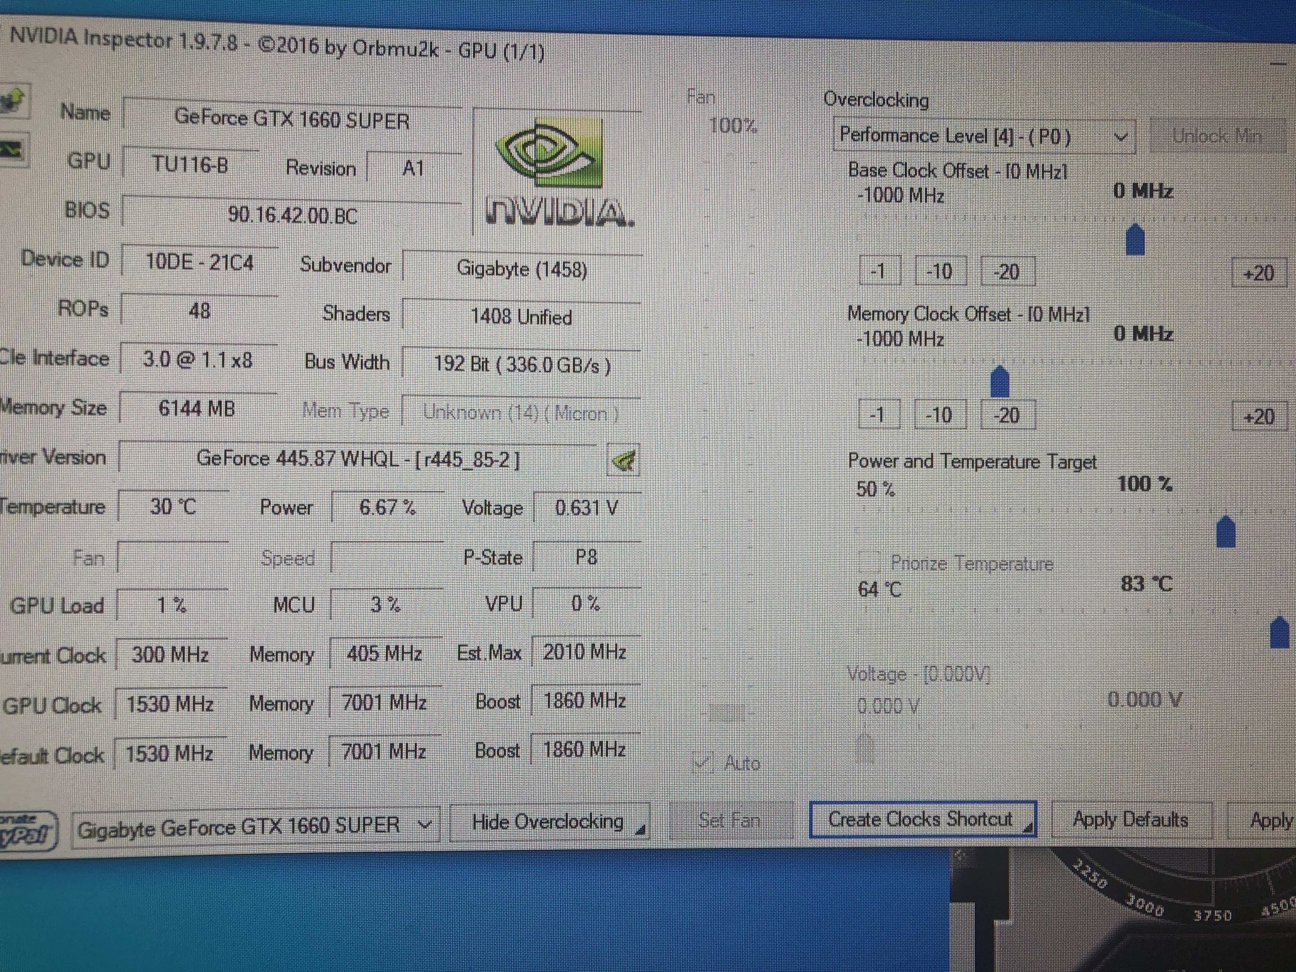Click the Apply Clocks button at right edge
Image resolution: width=1296 pixels, height=972 pixels.
tap(1270, 821)
